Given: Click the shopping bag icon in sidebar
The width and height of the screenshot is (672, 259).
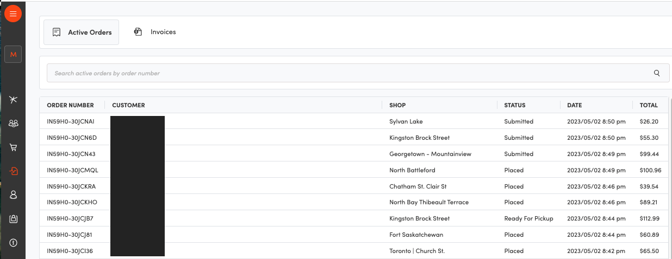Looking at the screenshot, I should [x=14, y=219].
